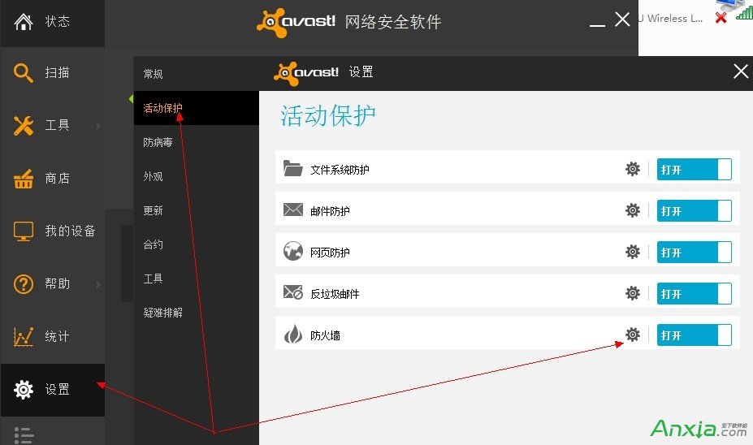
Task: Click the 统计 chart icon
Action: point(23,336)
